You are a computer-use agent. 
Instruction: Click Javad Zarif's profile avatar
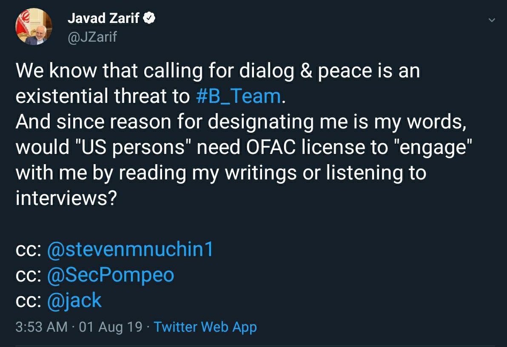tap(34, 26)
